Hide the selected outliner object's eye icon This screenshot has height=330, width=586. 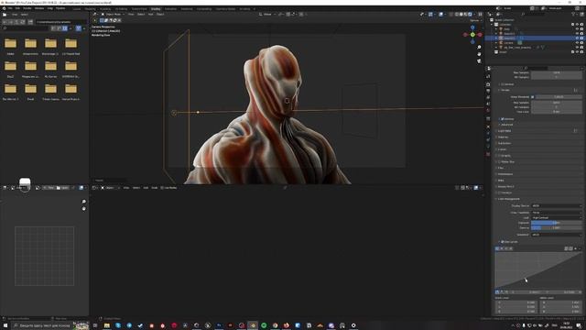tap(577, 38)
